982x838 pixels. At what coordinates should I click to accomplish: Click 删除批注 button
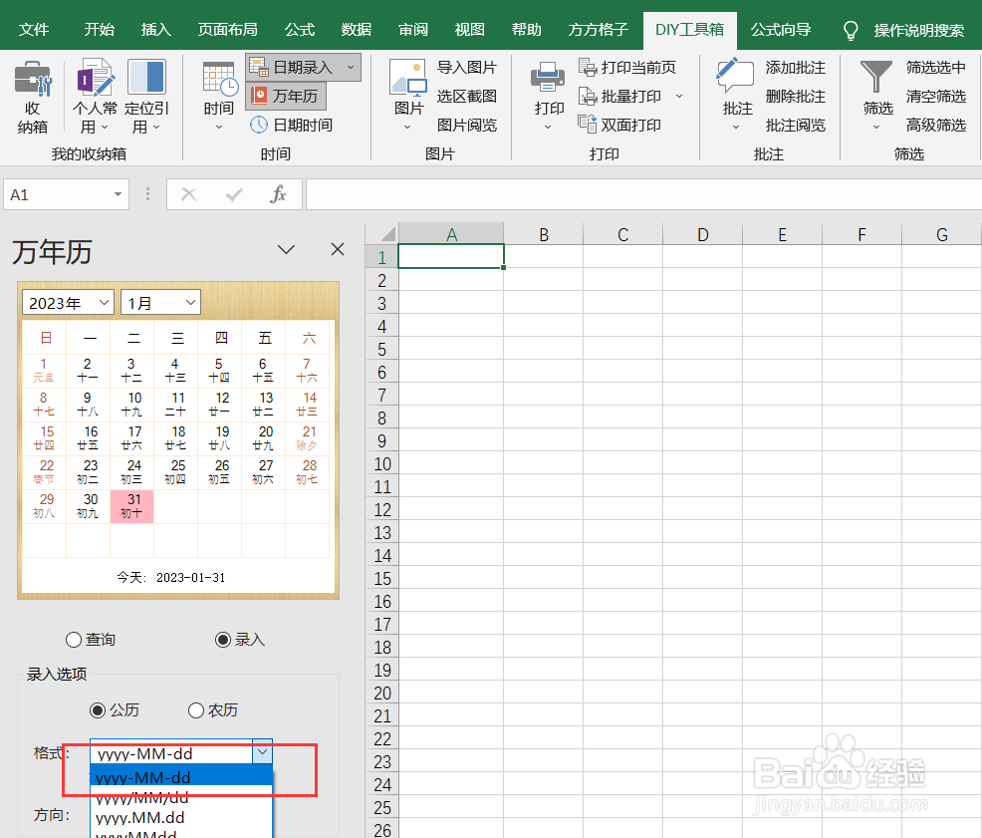[x=796, y=96]
